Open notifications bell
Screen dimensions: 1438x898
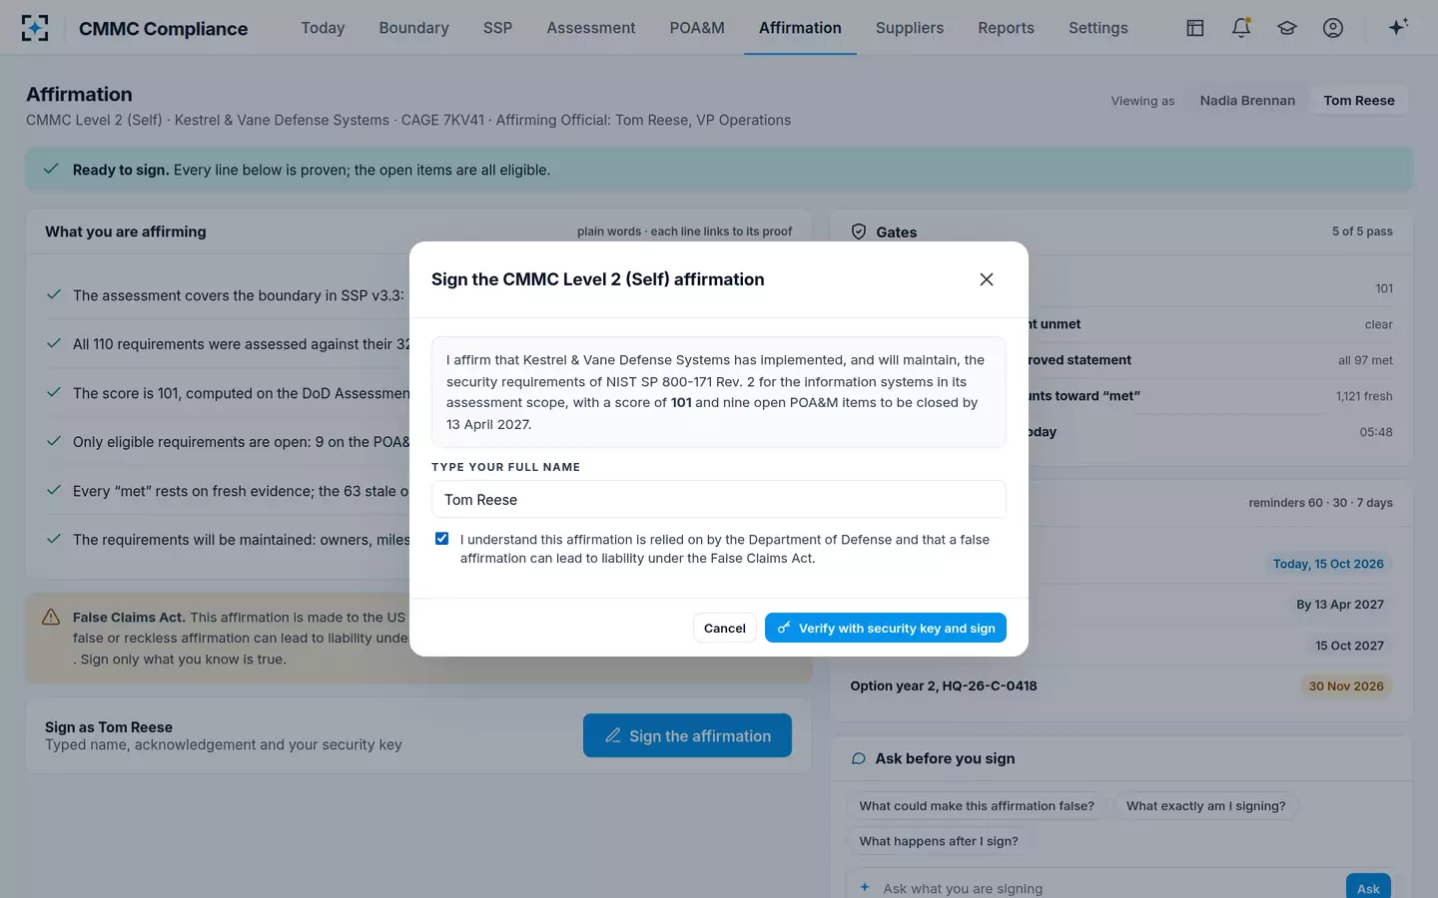1241,28
